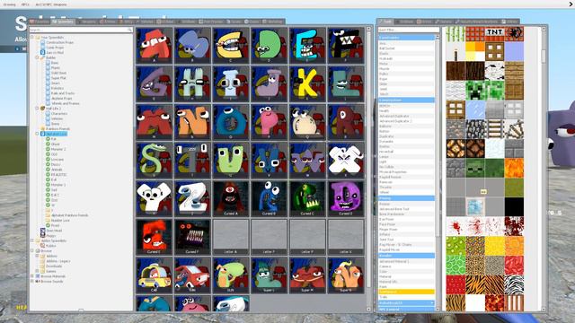
Task: Spawn the Super M character
Action: pyautogui.click(x=307, y=275)
